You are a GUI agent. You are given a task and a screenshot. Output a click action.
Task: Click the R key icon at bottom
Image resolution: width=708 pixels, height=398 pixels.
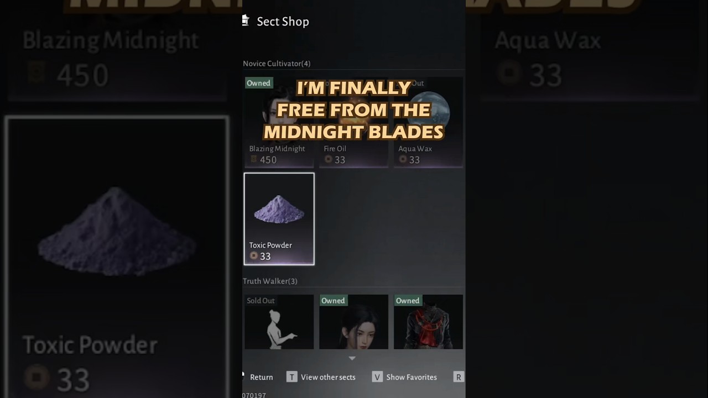458,377
